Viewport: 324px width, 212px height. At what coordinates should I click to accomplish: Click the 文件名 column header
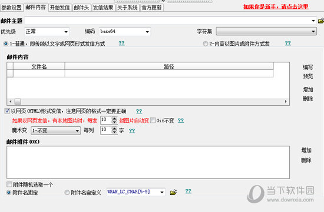(x=39, y=66)
